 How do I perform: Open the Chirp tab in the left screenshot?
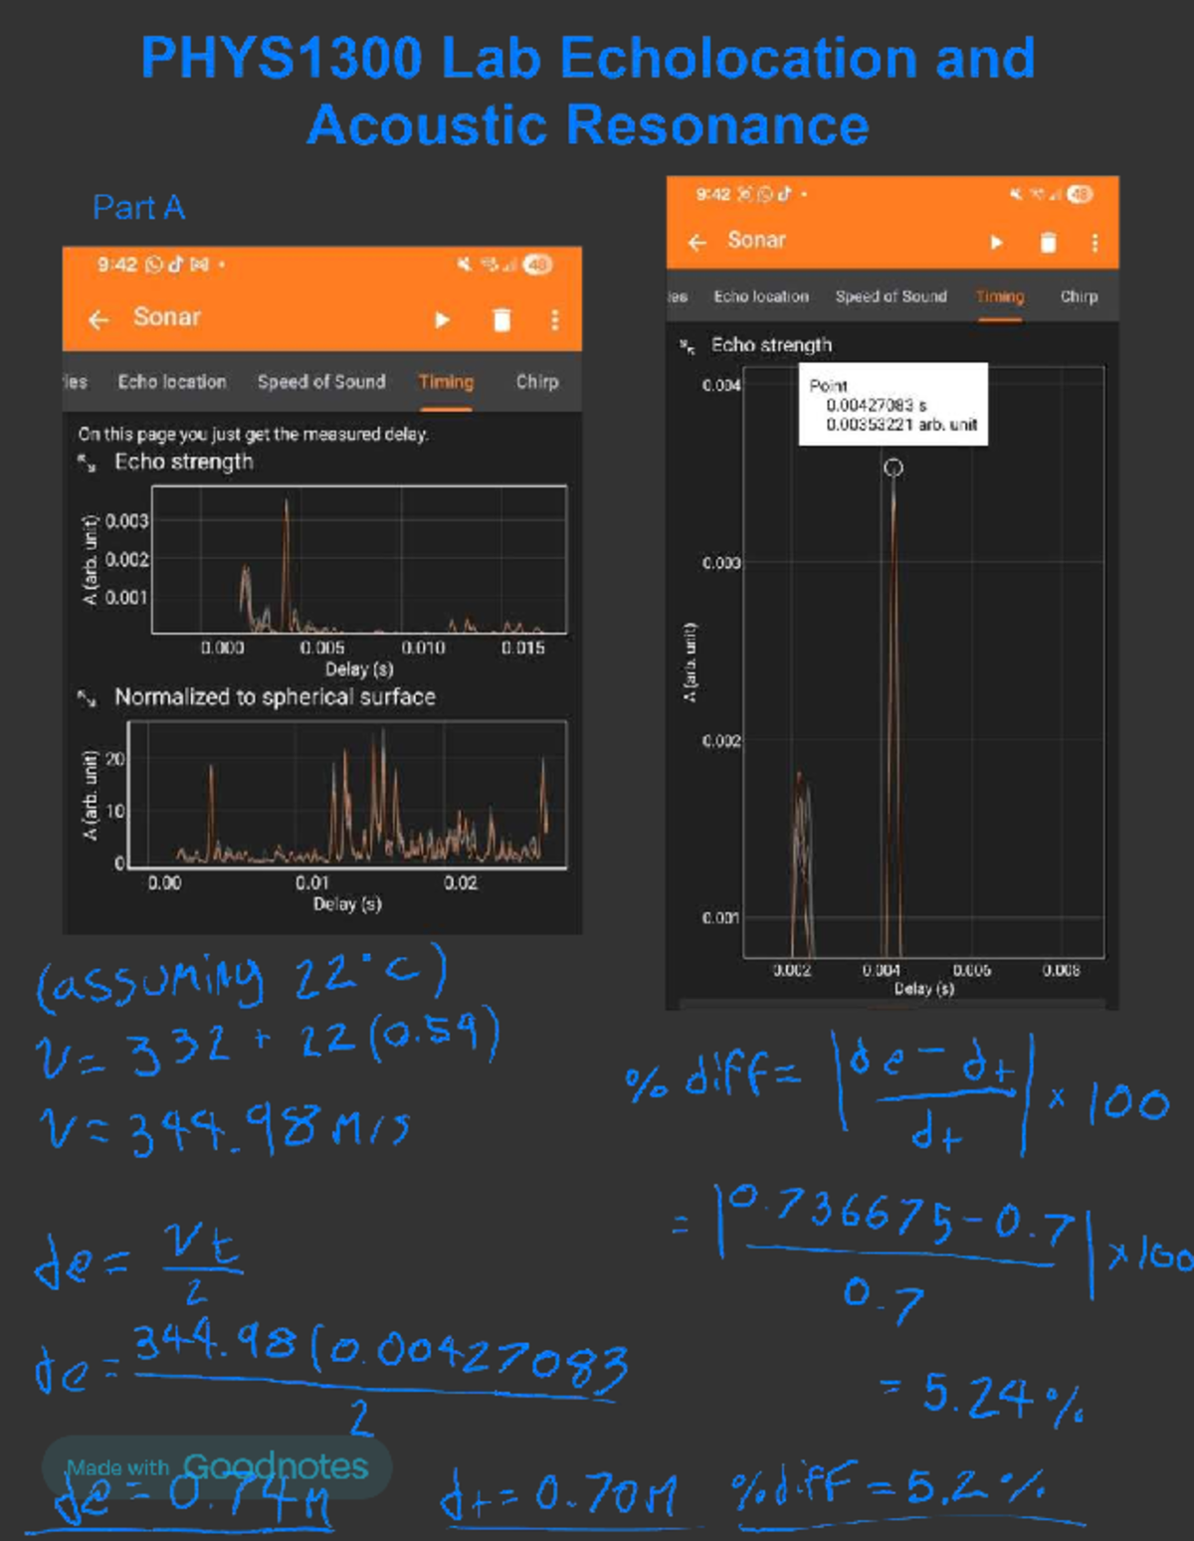(537, 382)
